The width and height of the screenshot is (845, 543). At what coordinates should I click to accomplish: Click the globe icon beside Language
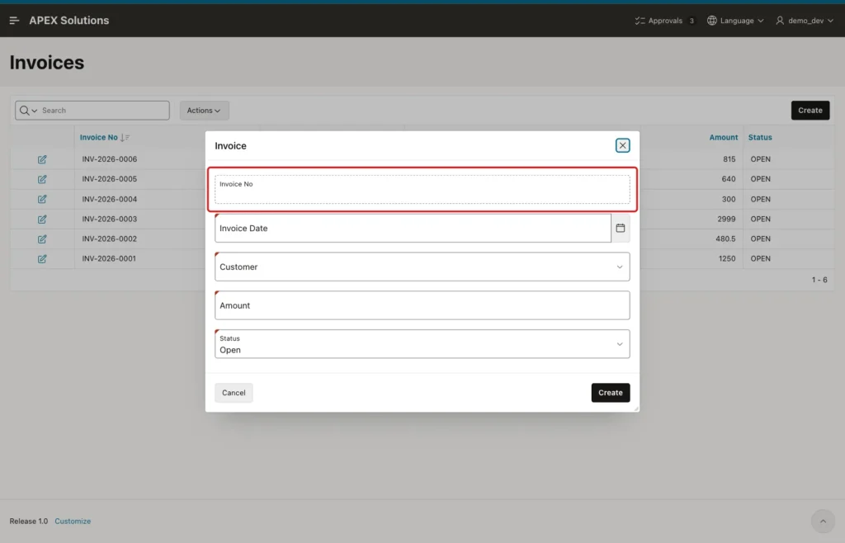pyautogui.click(x=712, y=21)
